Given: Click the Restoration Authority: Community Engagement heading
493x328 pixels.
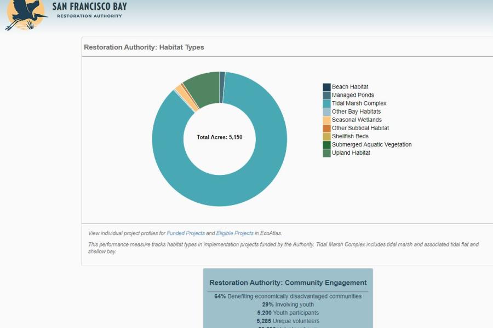Looking at the screenshot, I should coord(288,283).
